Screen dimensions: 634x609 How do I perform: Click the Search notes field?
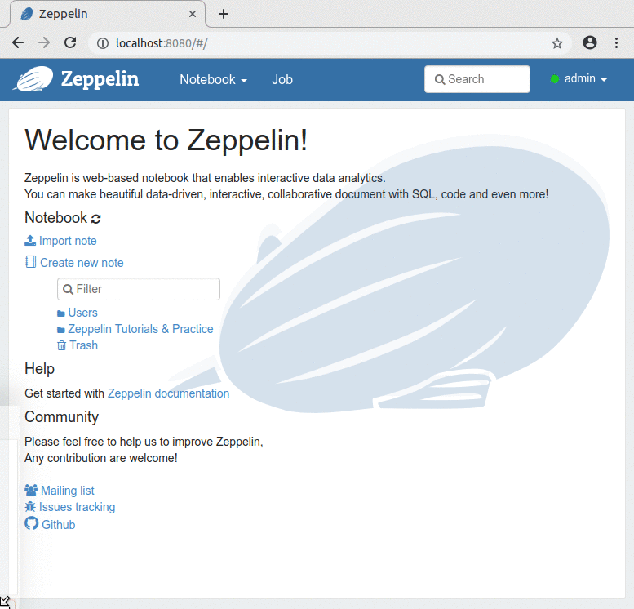477,79
